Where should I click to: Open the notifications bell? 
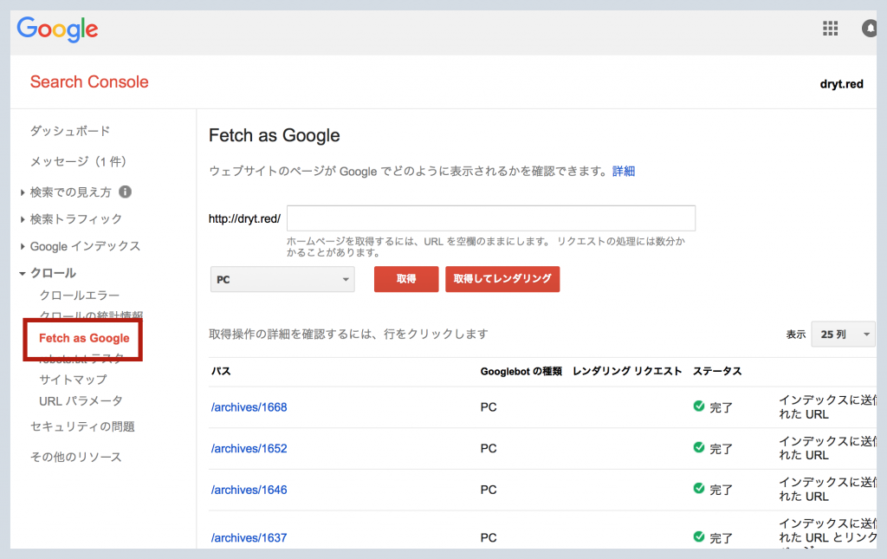(869, 29)
